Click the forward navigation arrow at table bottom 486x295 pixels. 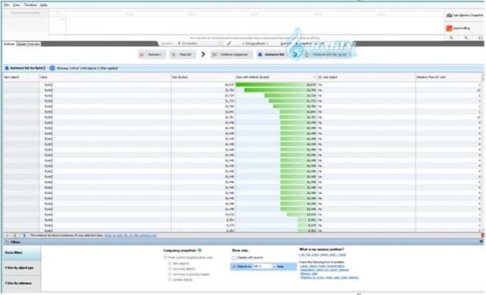click(x=24, y=235)
